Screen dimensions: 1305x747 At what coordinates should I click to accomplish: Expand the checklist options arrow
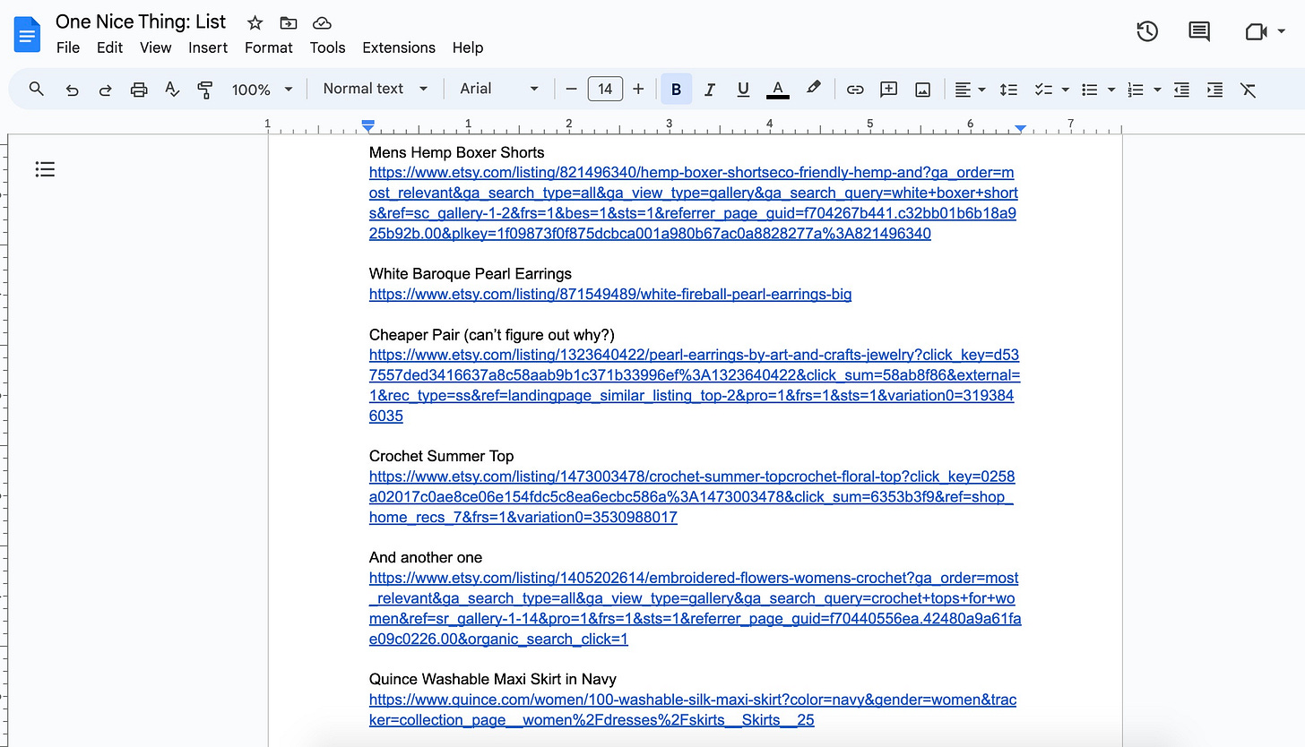click(x=1066, y=89)
